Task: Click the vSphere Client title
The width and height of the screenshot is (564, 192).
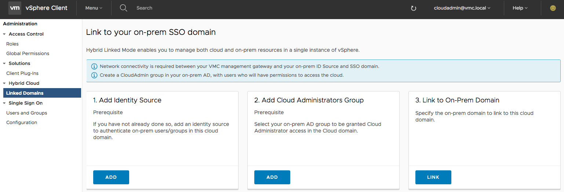Action: pyautogui.click(x=47, y=8)
